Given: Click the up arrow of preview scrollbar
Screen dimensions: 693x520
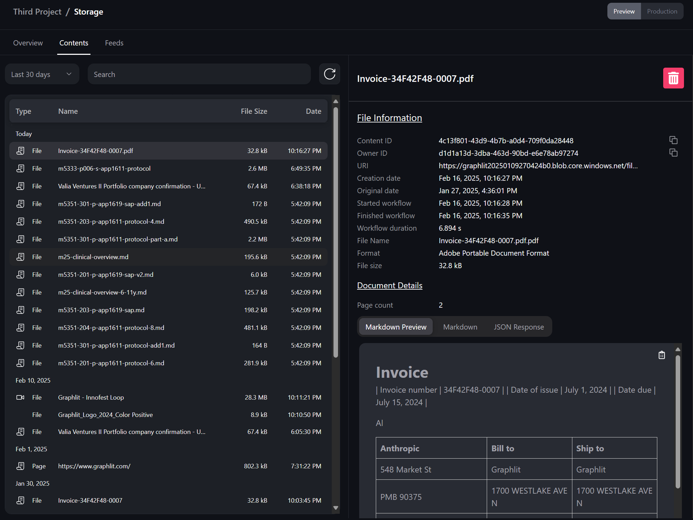Looking at the screenshot, I should click(678, 349).
